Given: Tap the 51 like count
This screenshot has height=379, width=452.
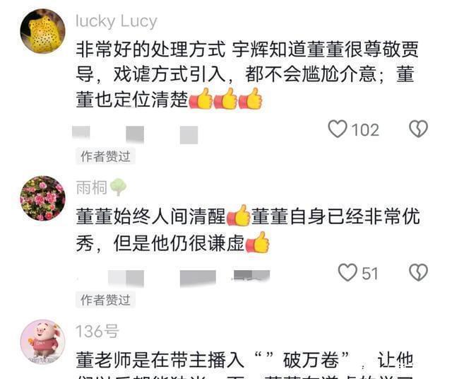Looking at the screenshot, I should click(370, 274).
